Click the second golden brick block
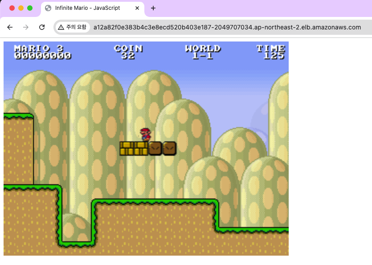This screenshot has width=372, height=265. [141, 149]
